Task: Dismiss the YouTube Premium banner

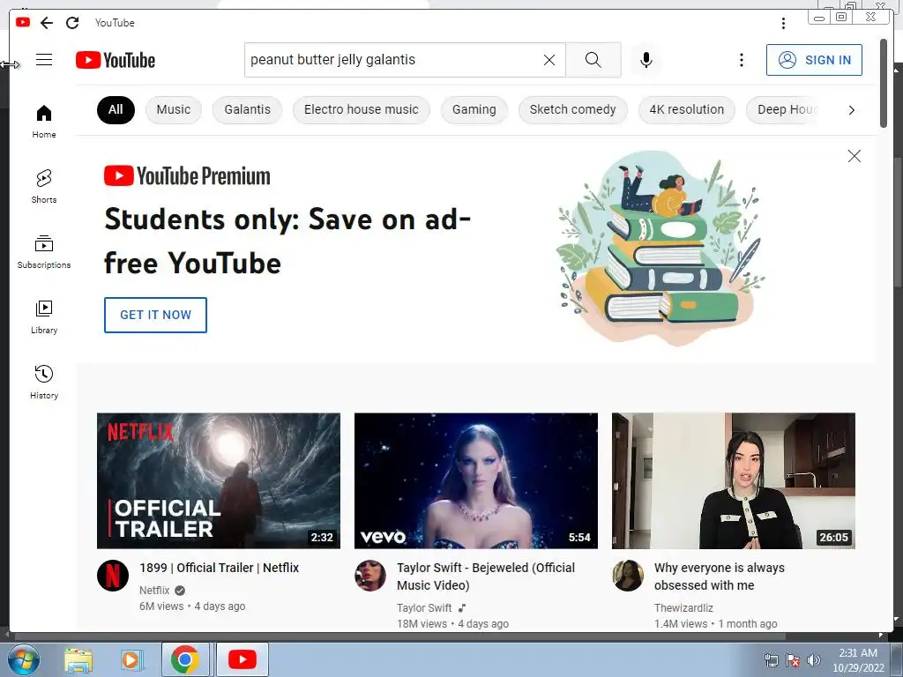Action: (x=854, y=156)
